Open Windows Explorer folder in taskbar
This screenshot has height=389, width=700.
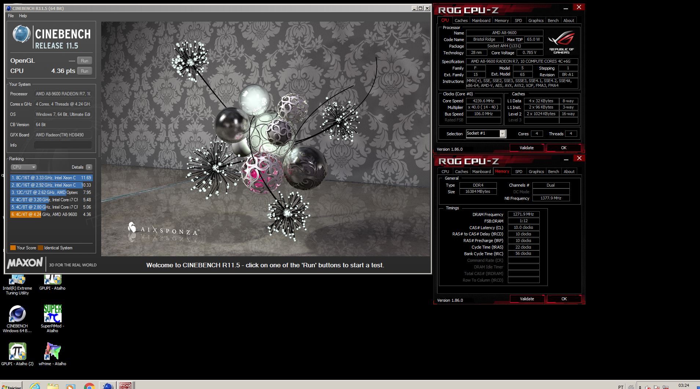tap(53, 386)
